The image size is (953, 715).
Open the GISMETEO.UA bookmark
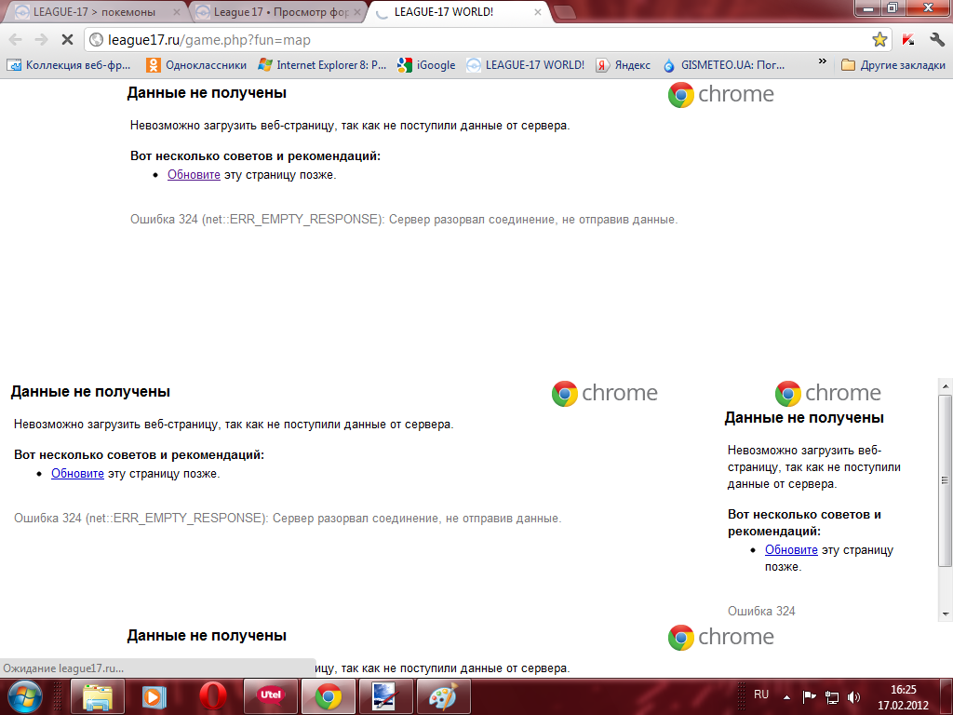724,65
